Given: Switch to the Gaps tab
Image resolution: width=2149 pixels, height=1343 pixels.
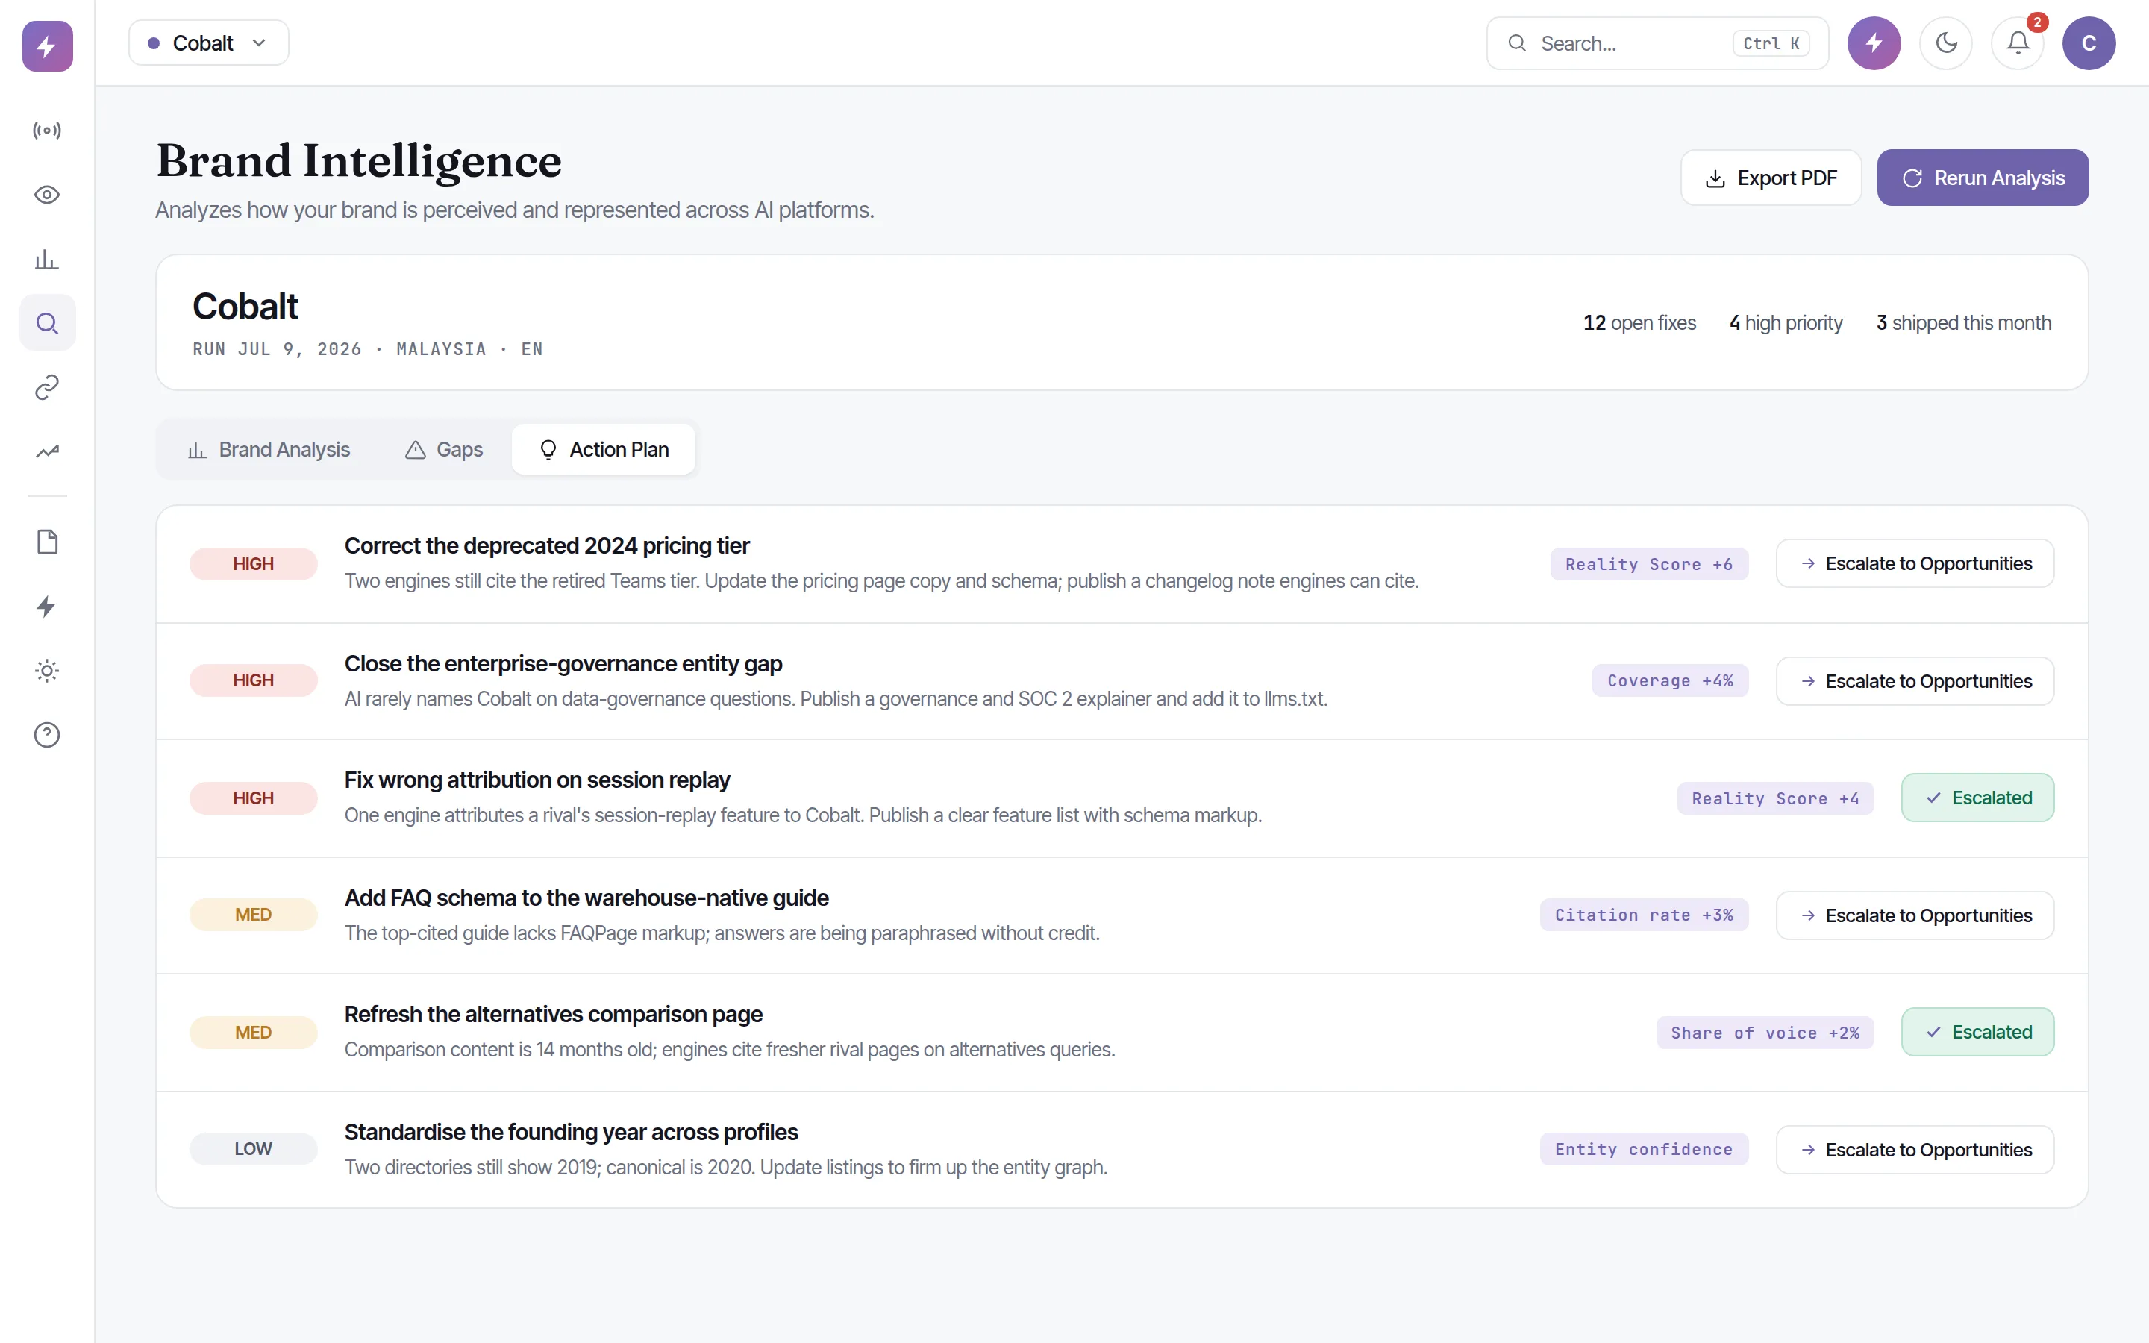Looking at the screenshot, I should coord(444,449).
